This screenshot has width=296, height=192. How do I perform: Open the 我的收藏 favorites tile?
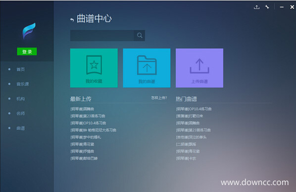point(94,68)
